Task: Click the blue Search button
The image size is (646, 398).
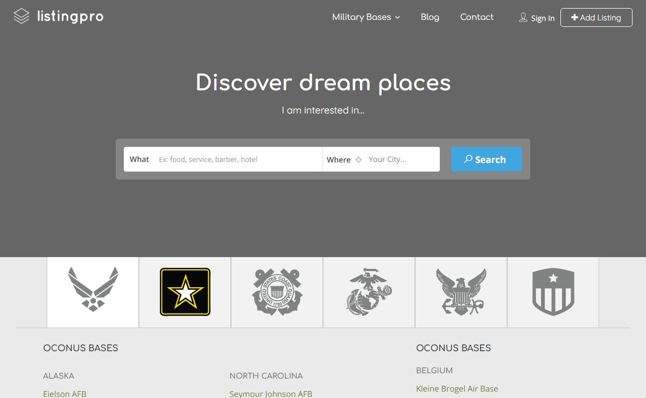Action: click(487, 159)
